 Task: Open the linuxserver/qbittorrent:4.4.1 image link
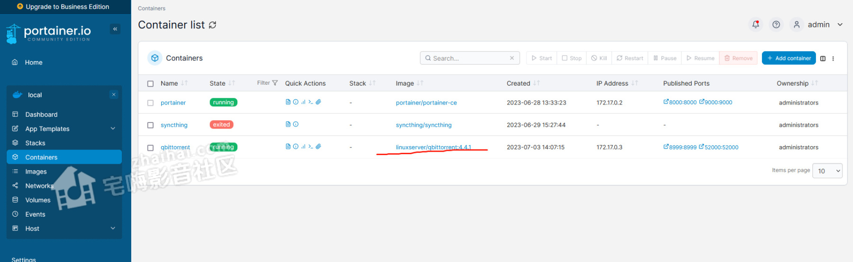433,147
